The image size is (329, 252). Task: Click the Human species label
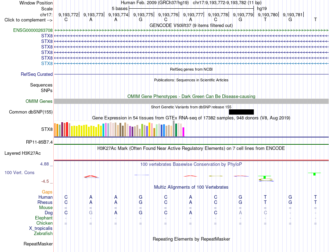(45, 197)
